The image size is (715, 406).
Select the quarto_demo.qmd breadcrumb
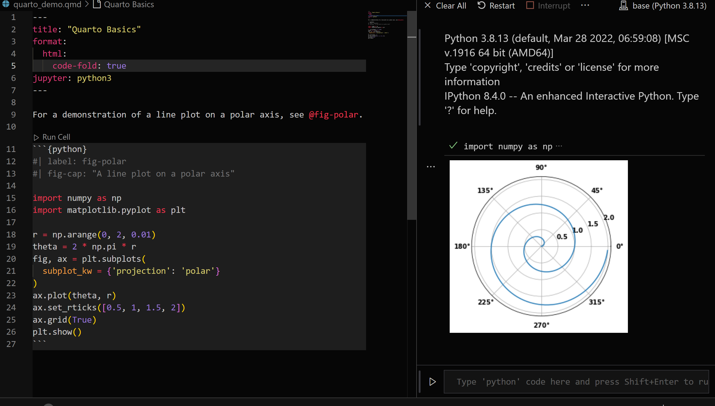tap(47, 4)
